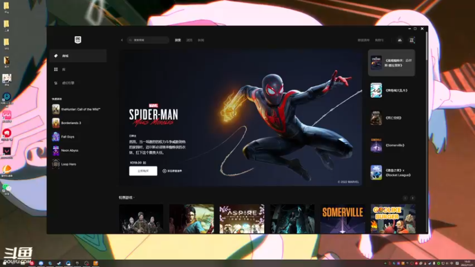475x267 pixels.
Task: Launch Loop Hero from quick launch
Action: (78, 164)
